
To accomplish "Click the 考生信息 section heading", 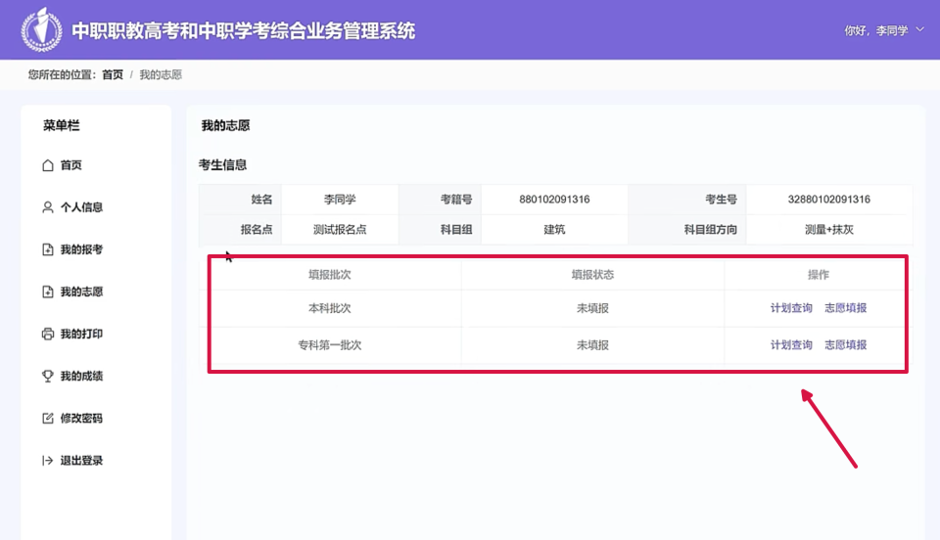I will (x=222, y=165).
